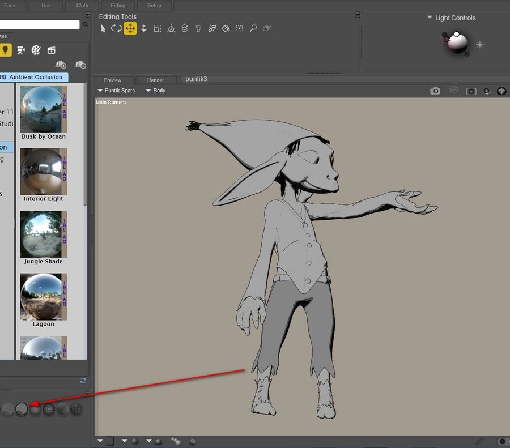510x448 pixels.
Task: Click the camera snapshot icon above the preview
Action: coord(435,91)
